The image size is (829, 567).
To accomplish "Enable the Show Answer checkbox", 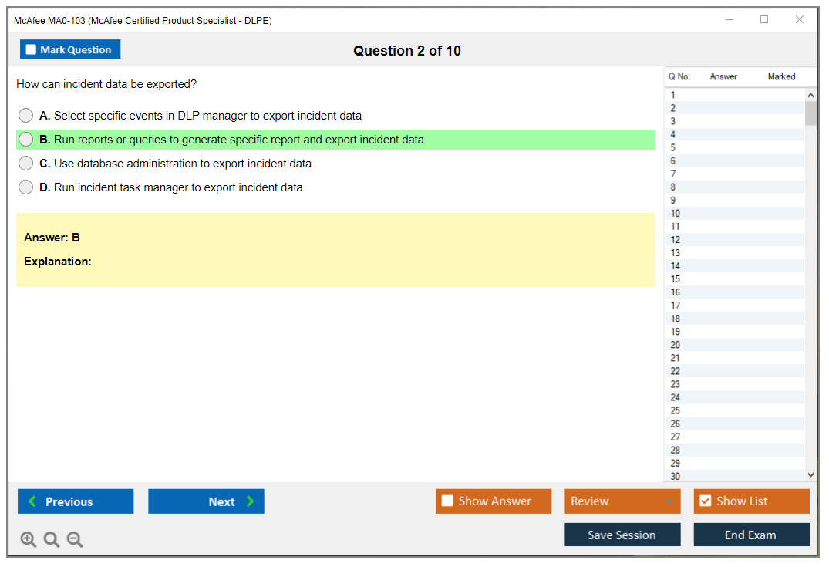I will pos(447,501).
